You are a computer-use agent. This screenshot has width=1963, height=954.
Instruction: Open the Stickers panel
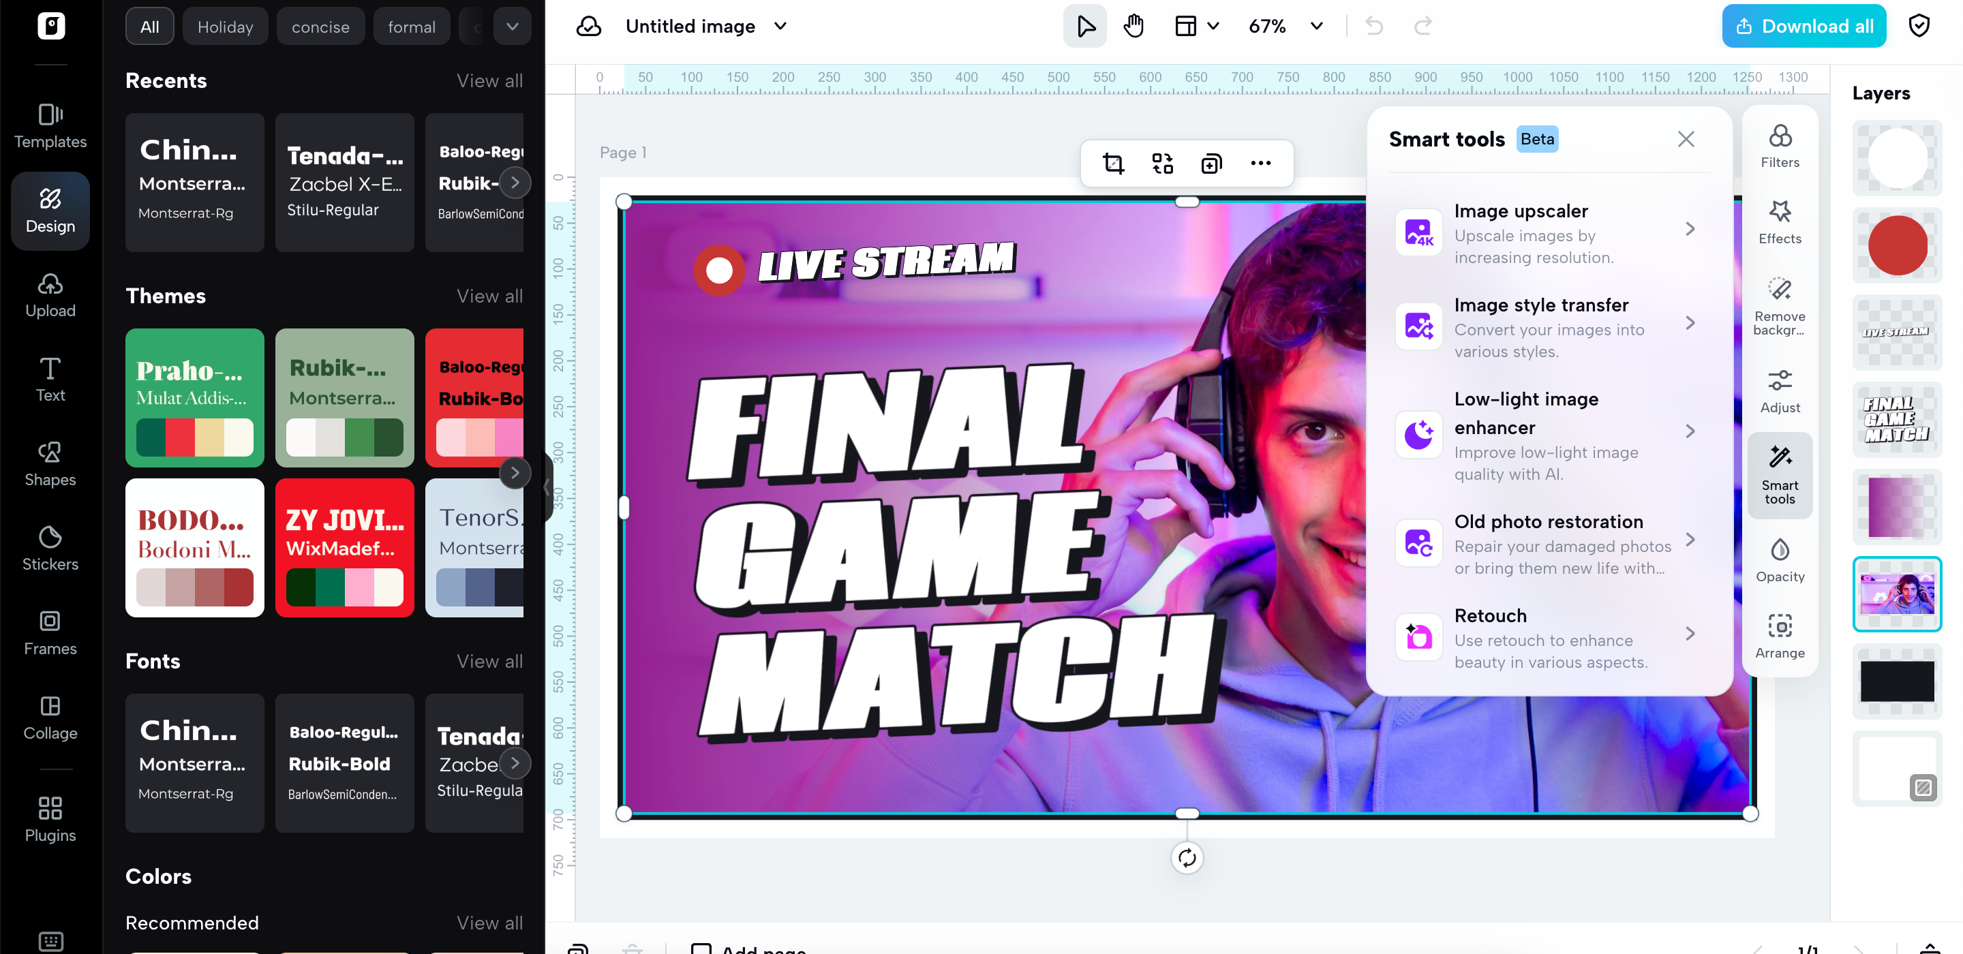(x=50, y=547)
